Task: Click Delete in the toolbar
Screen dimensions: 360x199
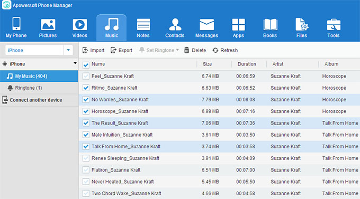Action: point(195,50)
